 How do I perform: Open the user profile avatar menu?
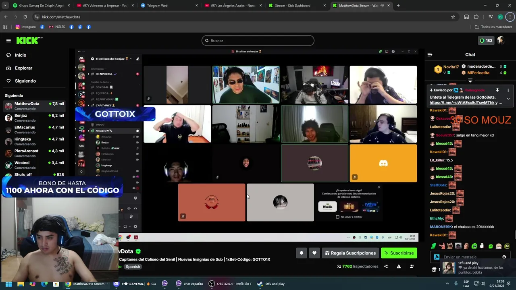[x=501, y=40]
